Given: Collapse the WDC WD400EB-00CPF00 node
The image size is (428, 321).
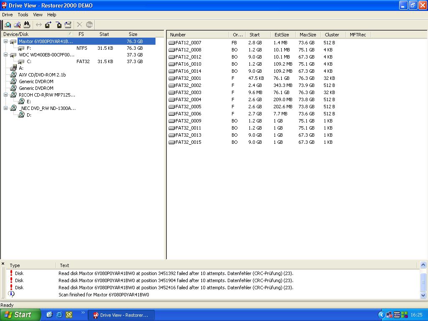Looking at the screenshot, I should point(5,55).
